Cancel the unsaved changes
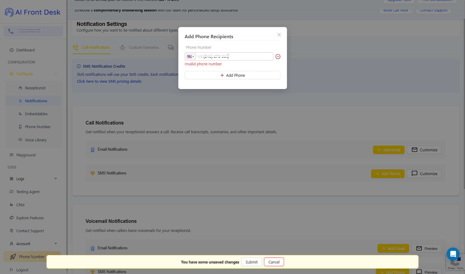This screenshot has width=465, height=274. click(x=274, y=262)
